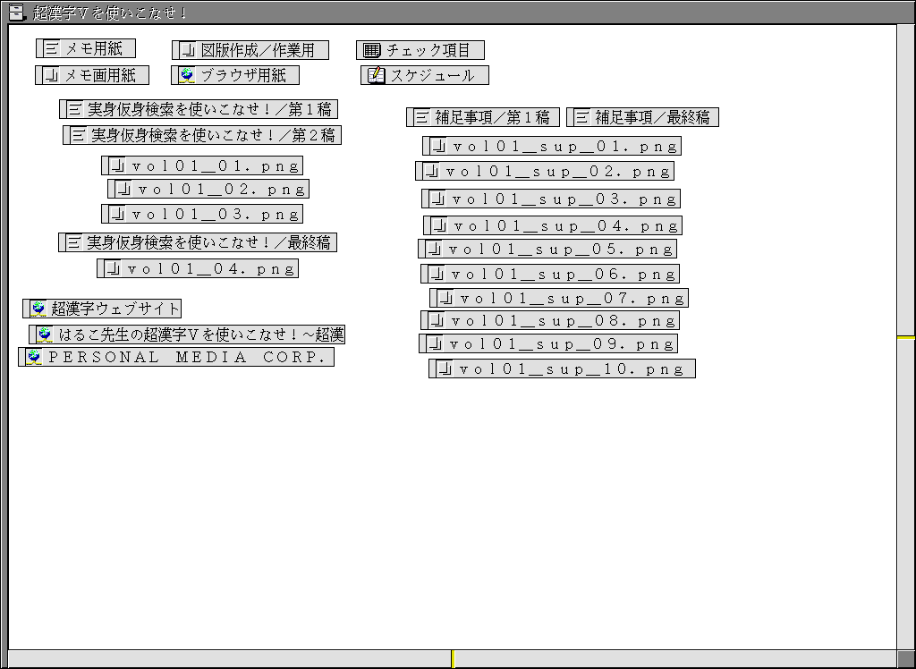Open the チェック項目 spreadsheet icon

(x=372, y=50)
